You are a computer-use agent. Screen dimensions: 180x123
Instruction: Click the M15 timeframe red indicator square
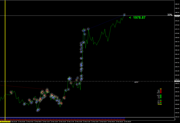coord(161,93)
